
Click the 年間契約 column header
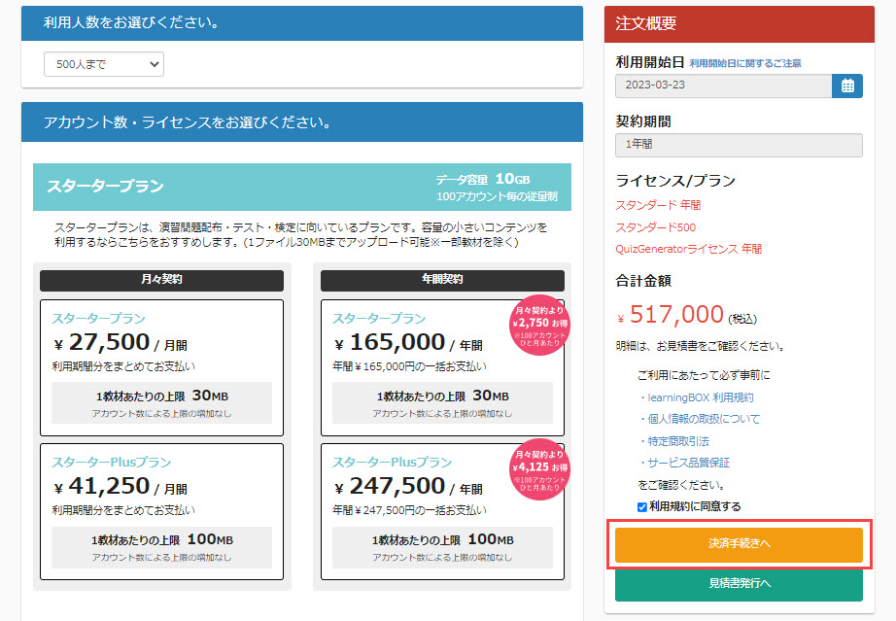point(442,280)
